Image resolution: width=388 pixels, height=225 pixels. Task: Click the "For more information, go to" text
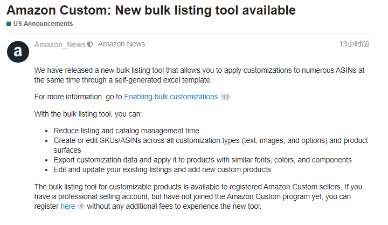pos(78,97)
